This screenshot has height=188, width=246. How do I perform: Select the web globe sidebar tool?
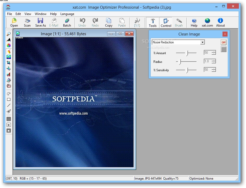(9, 80)
